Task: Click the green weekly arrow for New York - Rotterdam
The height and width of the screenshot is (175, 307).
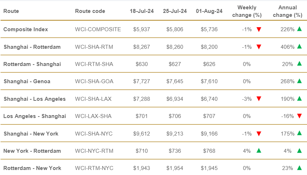Action: [259, 151]
